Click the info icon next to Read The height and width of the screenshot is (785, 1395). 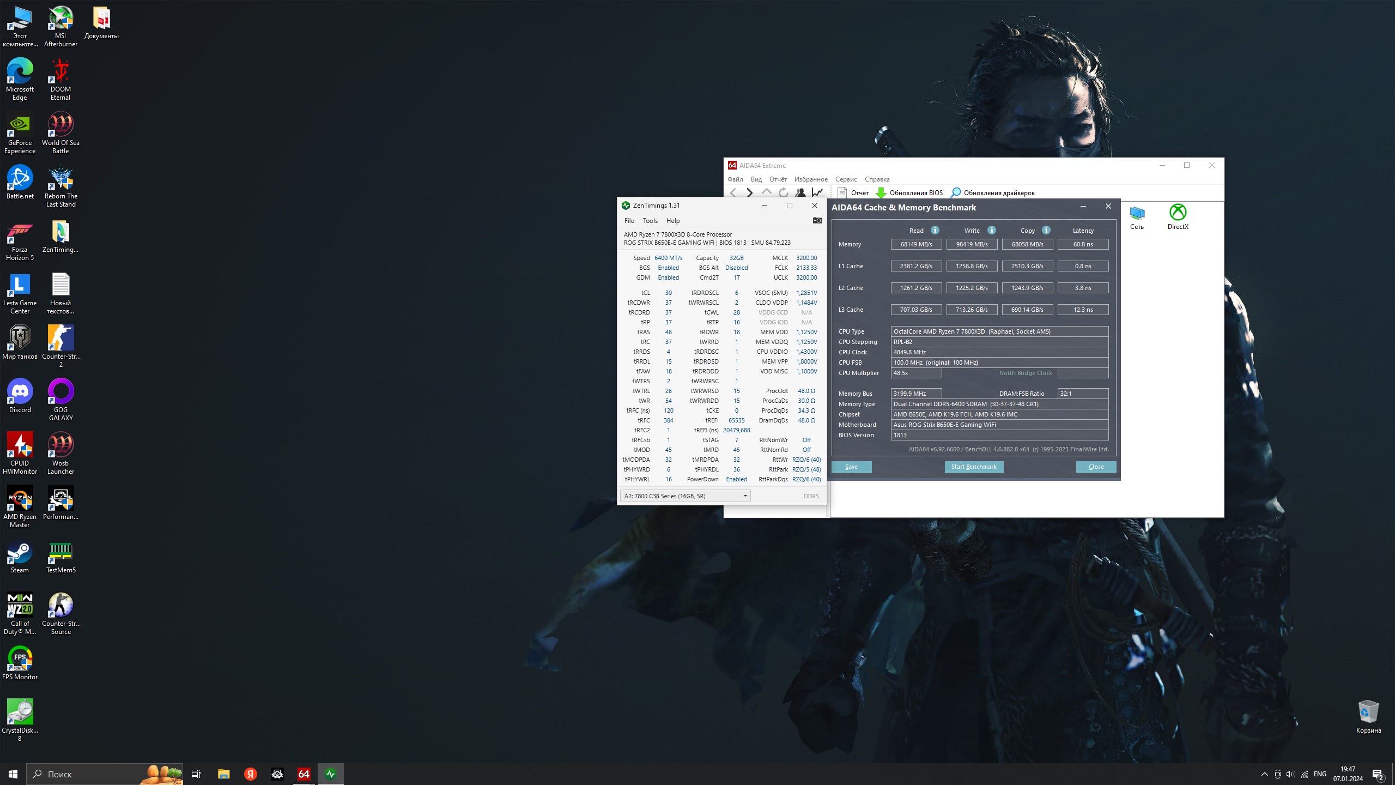coord(935,230)
